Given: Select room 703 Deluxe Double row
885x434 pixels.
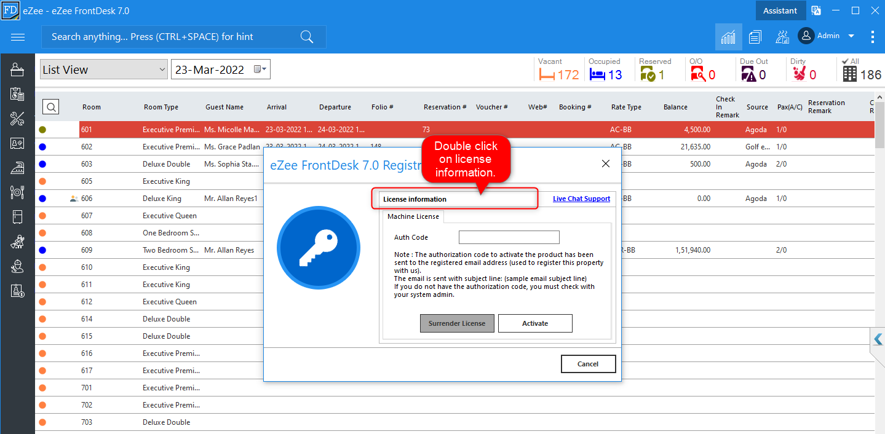Looking at the screenshot, I should coord(455,422).
